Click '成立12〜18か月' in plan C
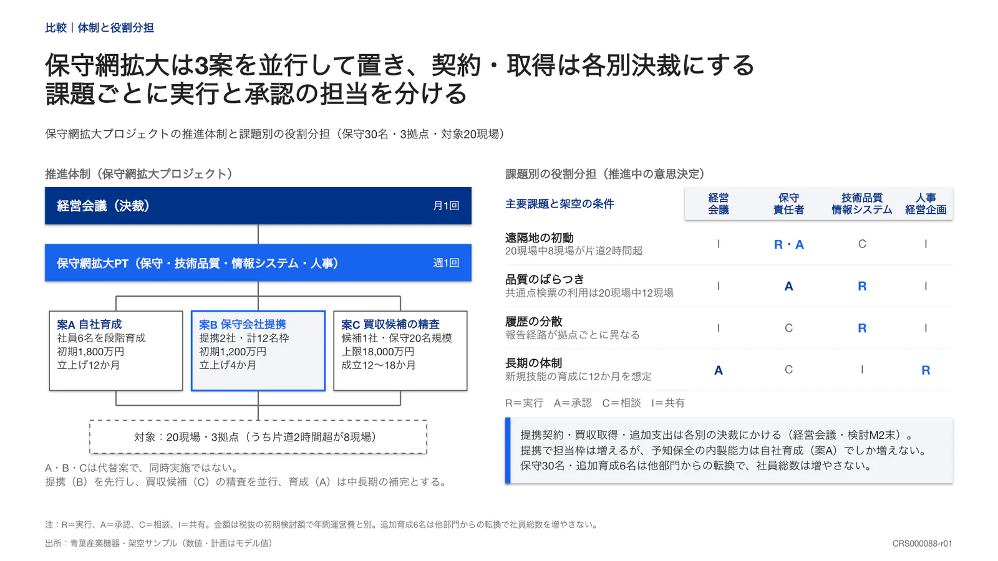 [379, 365]
